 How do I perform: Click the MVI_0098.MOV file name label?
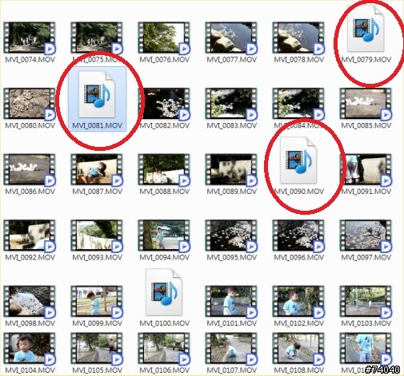[30, 323]
